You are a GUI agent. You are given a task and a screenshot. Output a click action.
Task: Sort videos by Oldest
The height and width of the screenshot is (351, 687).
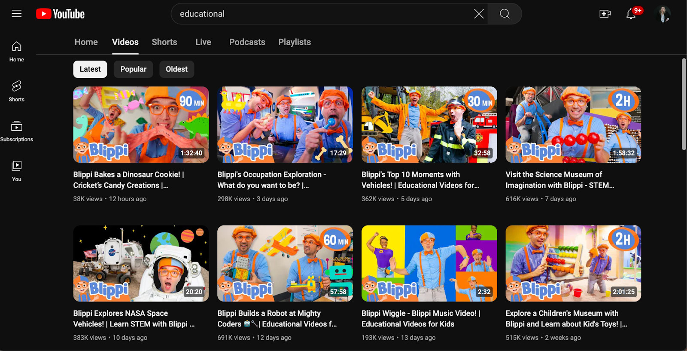tap(177, 69)
